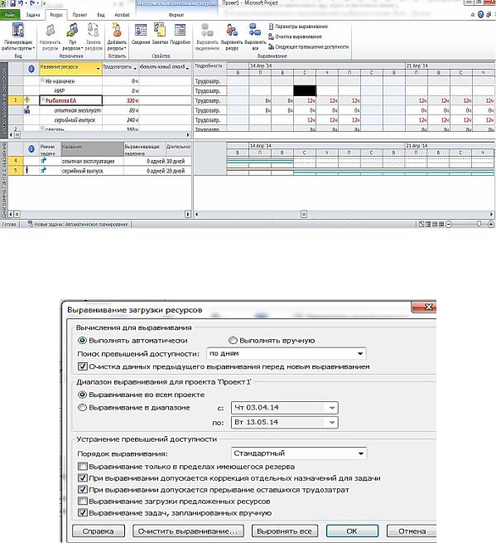Click the Zoom out minus icon in the status bar
Screen dimensions: 496x543
pos(449,225)
